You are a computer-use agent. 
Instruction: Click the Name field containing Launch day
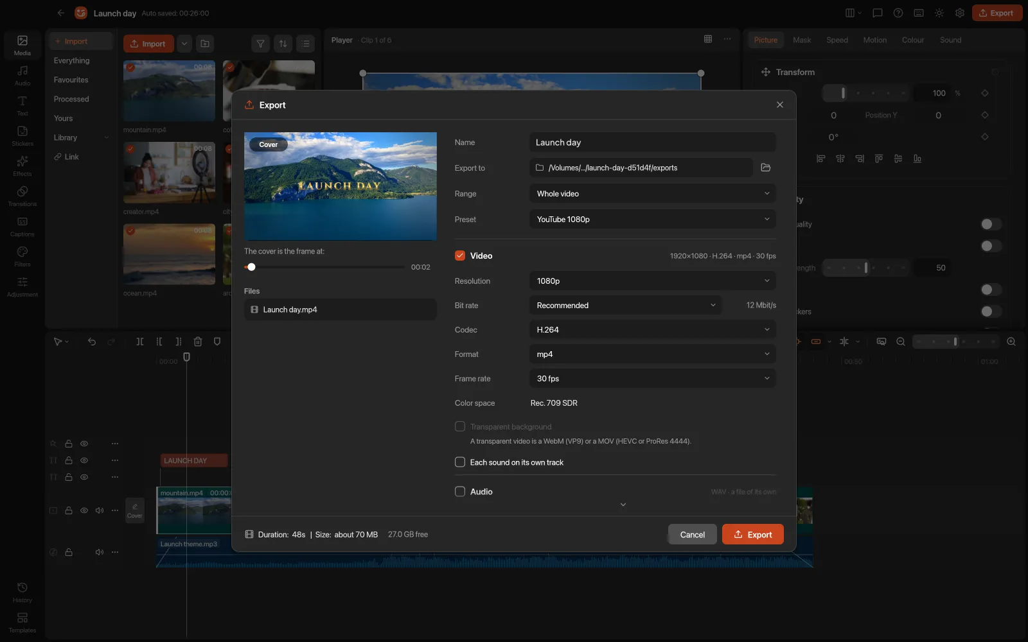[x=653, y=142]
